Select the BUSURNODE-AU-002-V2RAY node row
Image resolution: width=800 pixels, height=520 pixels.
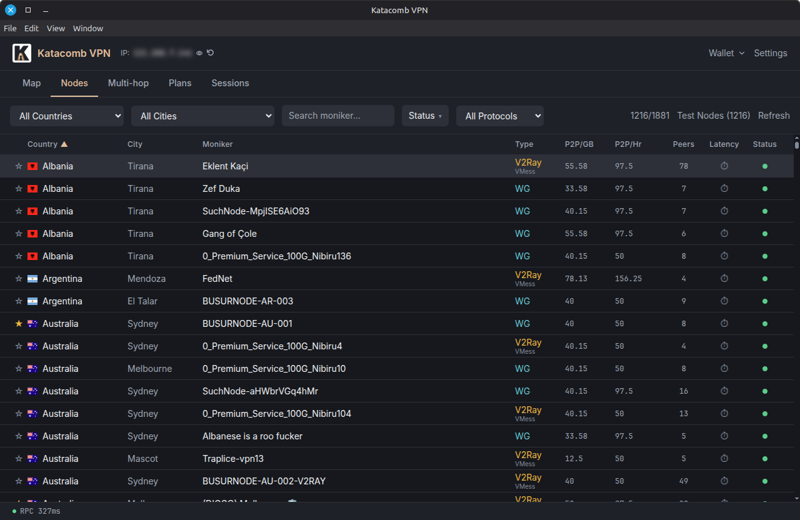point(397,481)
